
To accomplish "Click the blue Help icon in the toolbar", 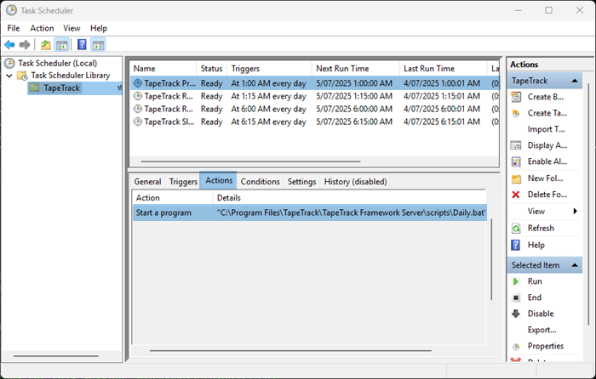I will [82, 44].
